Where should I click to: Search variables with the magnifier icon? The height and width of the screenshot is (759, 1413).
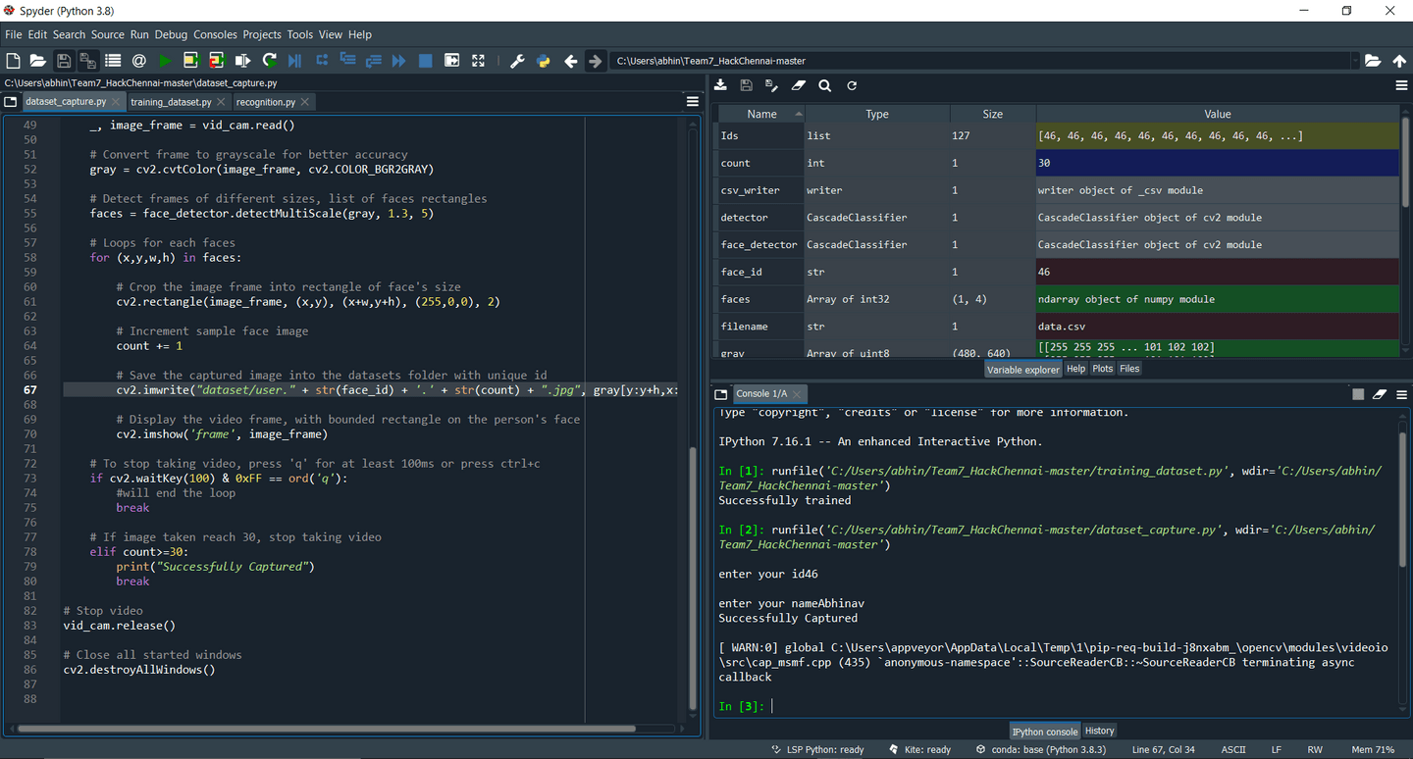[x=824, y=85]
